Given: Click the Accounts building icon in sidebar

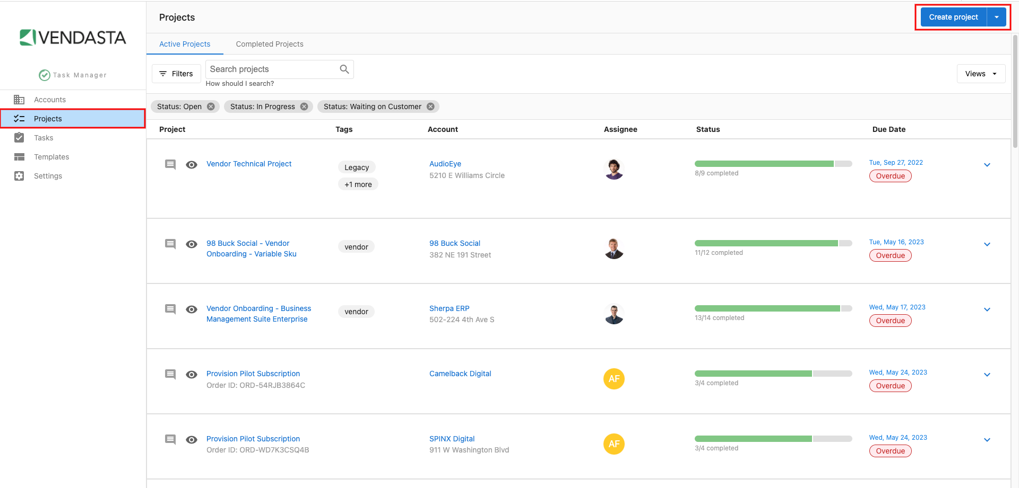Looking at the screenshot, I should click(x=19, y=100).
